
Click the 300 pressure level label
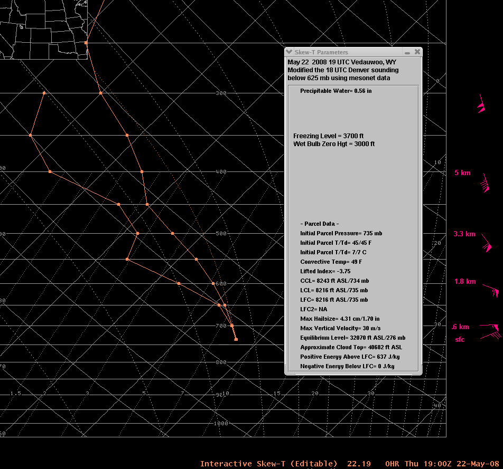221,93
